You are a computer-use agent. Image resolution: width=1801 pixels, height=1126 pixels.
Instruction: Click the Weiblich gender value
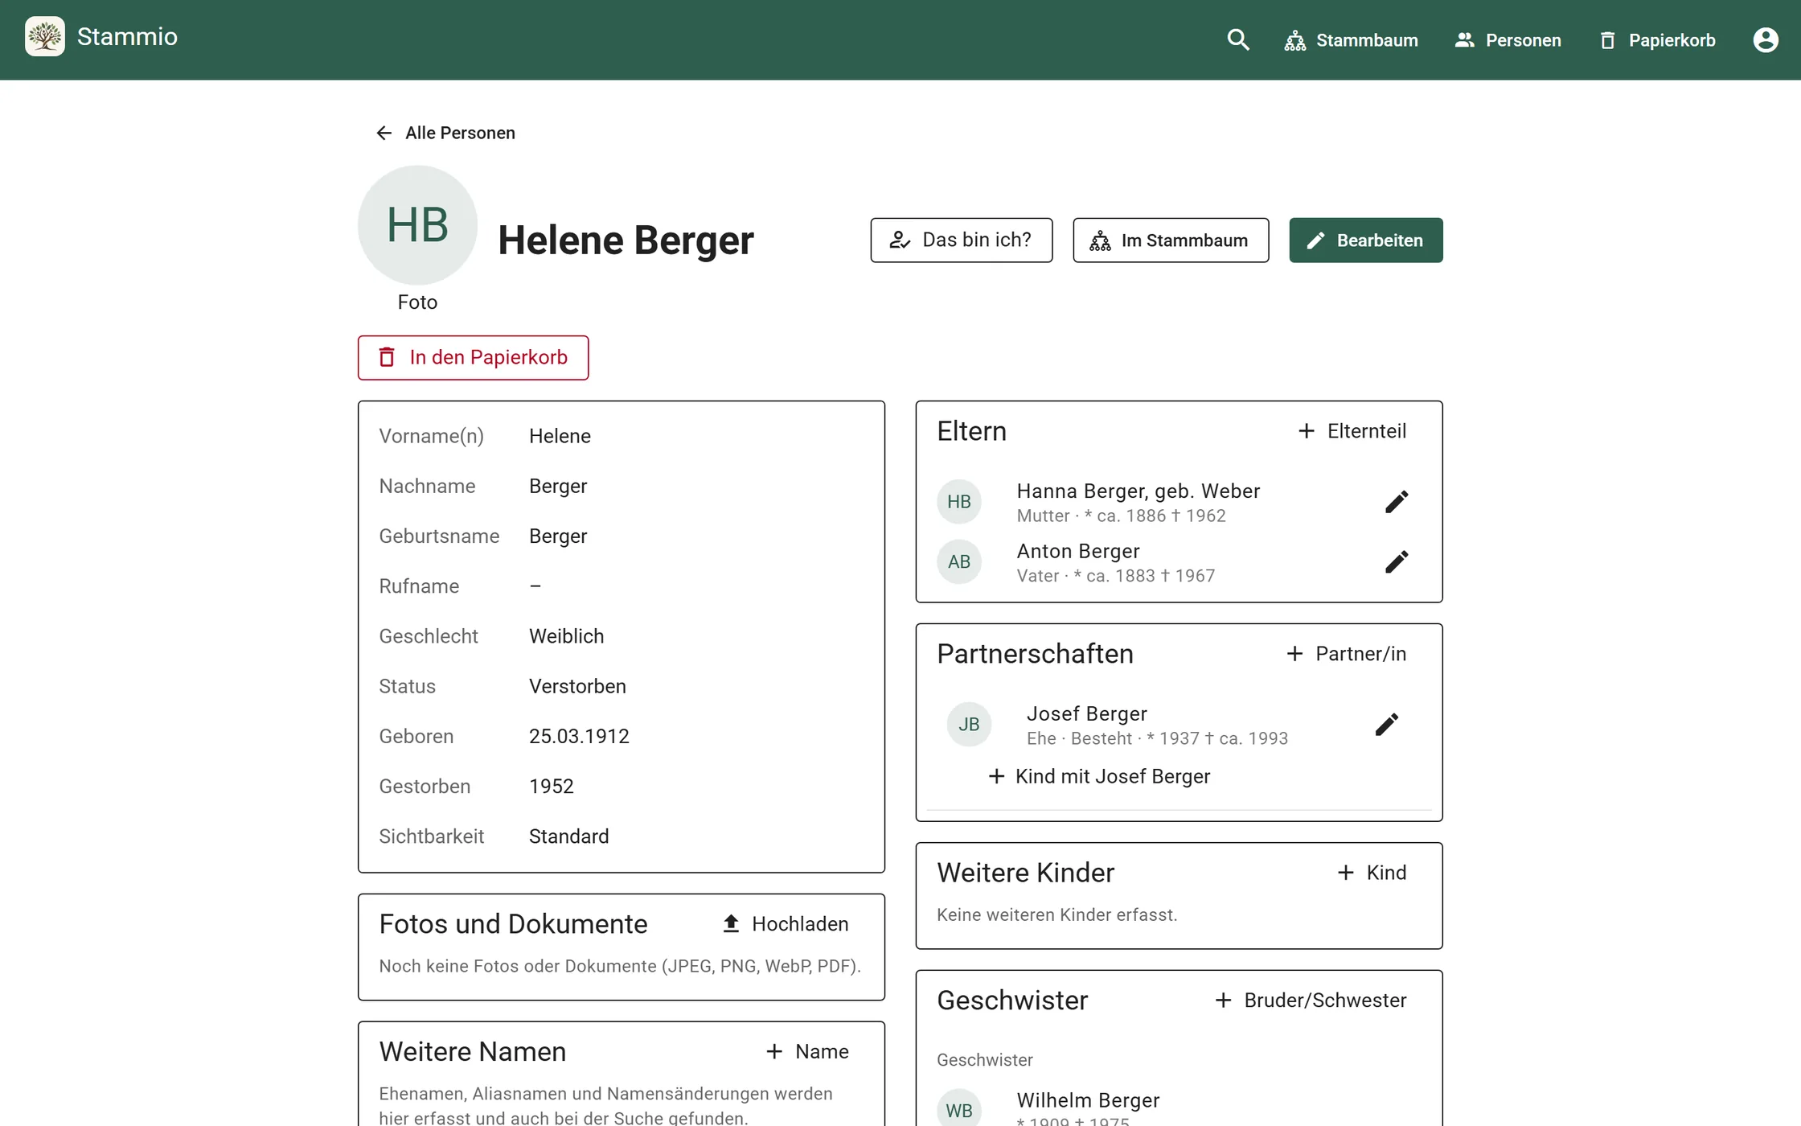(566, 637)
